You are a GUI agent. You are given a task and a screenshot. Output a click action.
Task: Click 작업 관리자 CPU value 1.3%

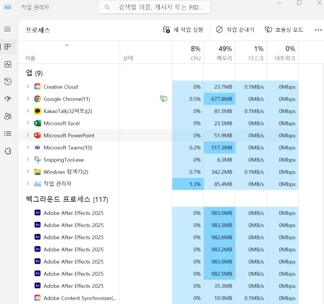click(x=195, y=184)
